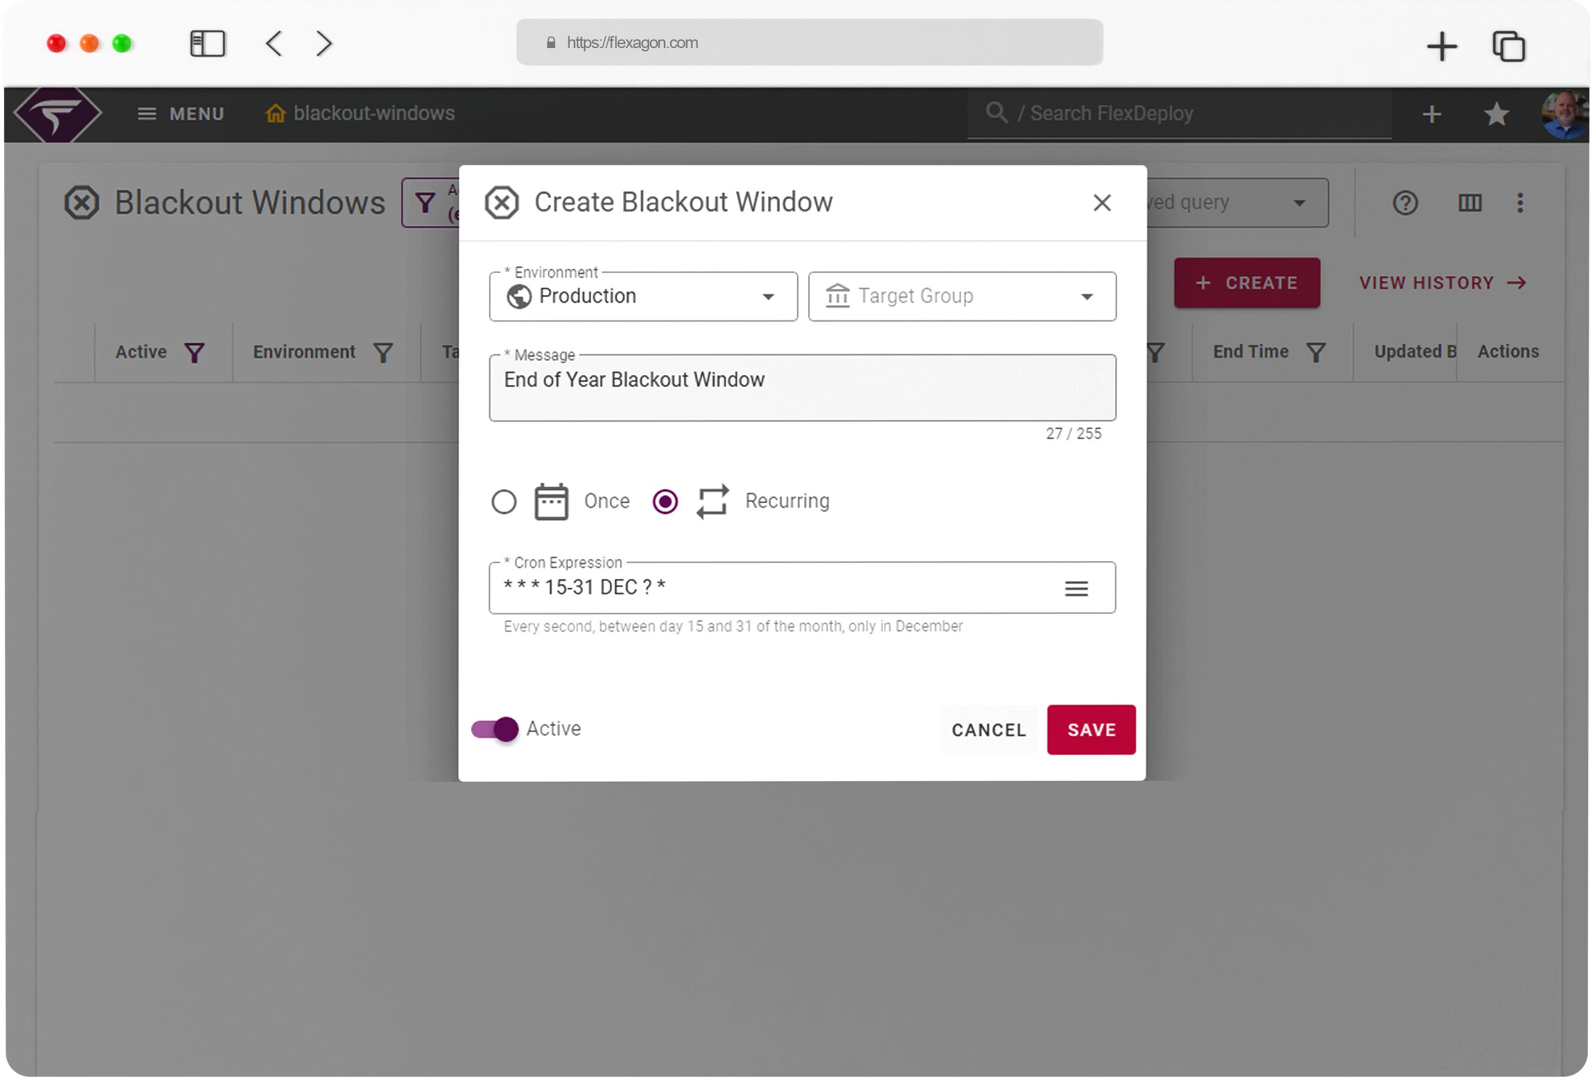Click the Recurring repeat-arrows icon
Image resolution: width=1594 pixels, height=1083 pixels.
pyautogui.click(x=713, y=502)
